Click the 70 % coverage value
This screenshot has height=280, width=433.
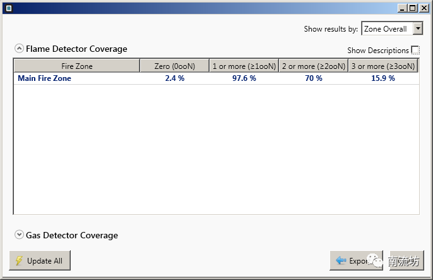click(x=314, y=78)
